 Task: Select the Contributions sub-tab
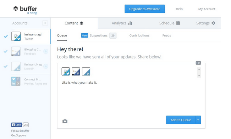[139, 35]
